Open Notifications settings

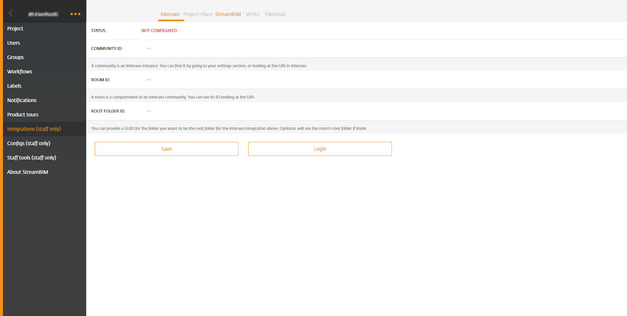44,100
